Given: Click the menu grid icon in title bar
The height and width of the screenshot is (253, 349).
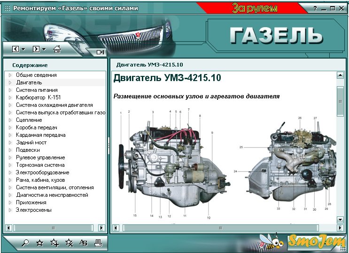Looking at the screenshot, I should [8, 8].
